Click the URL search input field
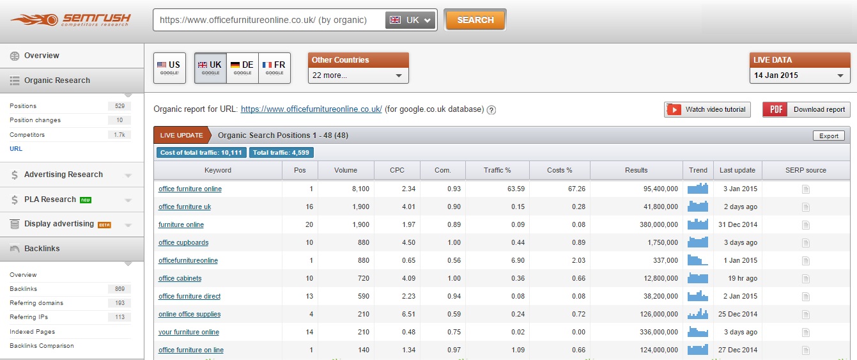The width and height of the screenshot is (857, 360). click(269, 20)
